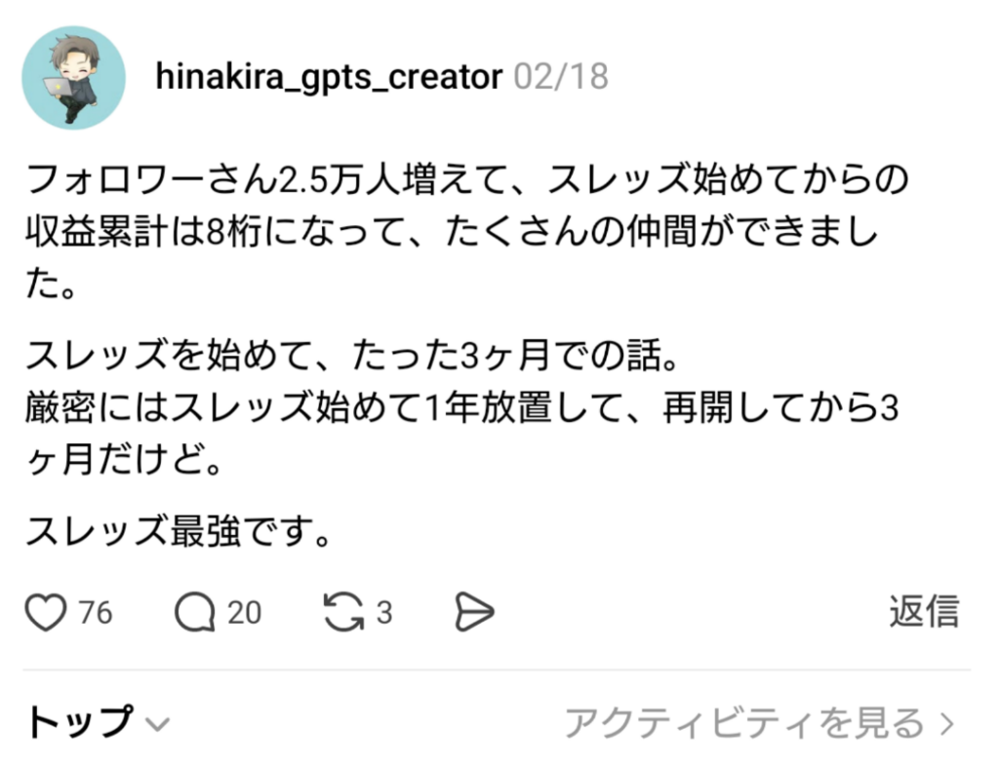Tap the 返信 reply button
The height and width of the screenshot is (764, 999).
pyautogui.click(x=923, y=611)
